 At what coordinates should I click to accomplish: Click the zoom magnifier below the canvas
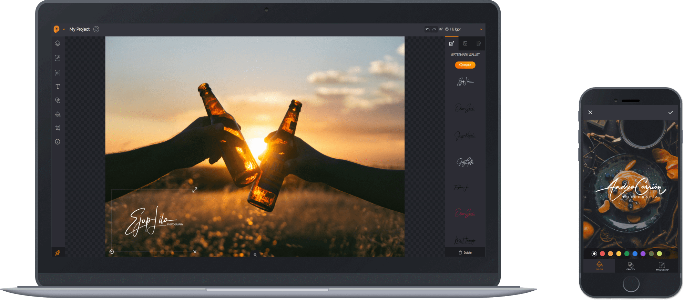(255, 254)
